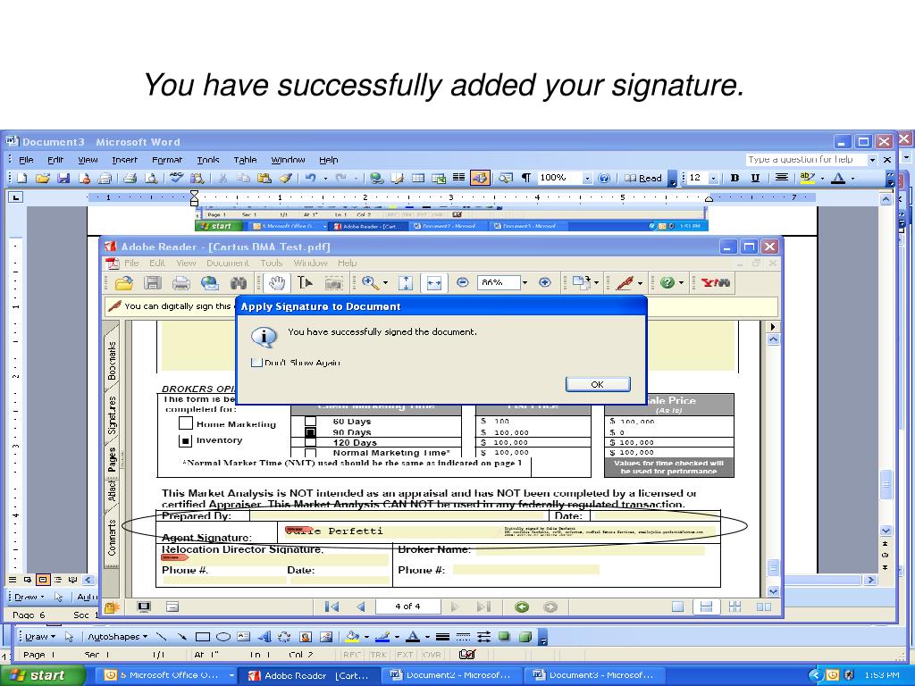The image size is (915, 686).
Task: Switch to Document2 taskbar button
Action: pyautogui.click(x=452, y=675)
